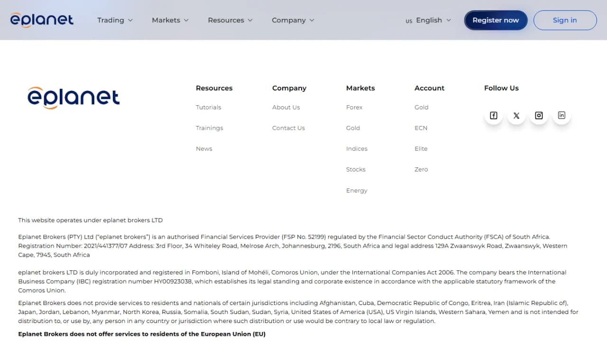The image size is (607, 341).
Task: Click 'This website operates under eplanet brokers LTD'
Action: click(x=91, y=220)
